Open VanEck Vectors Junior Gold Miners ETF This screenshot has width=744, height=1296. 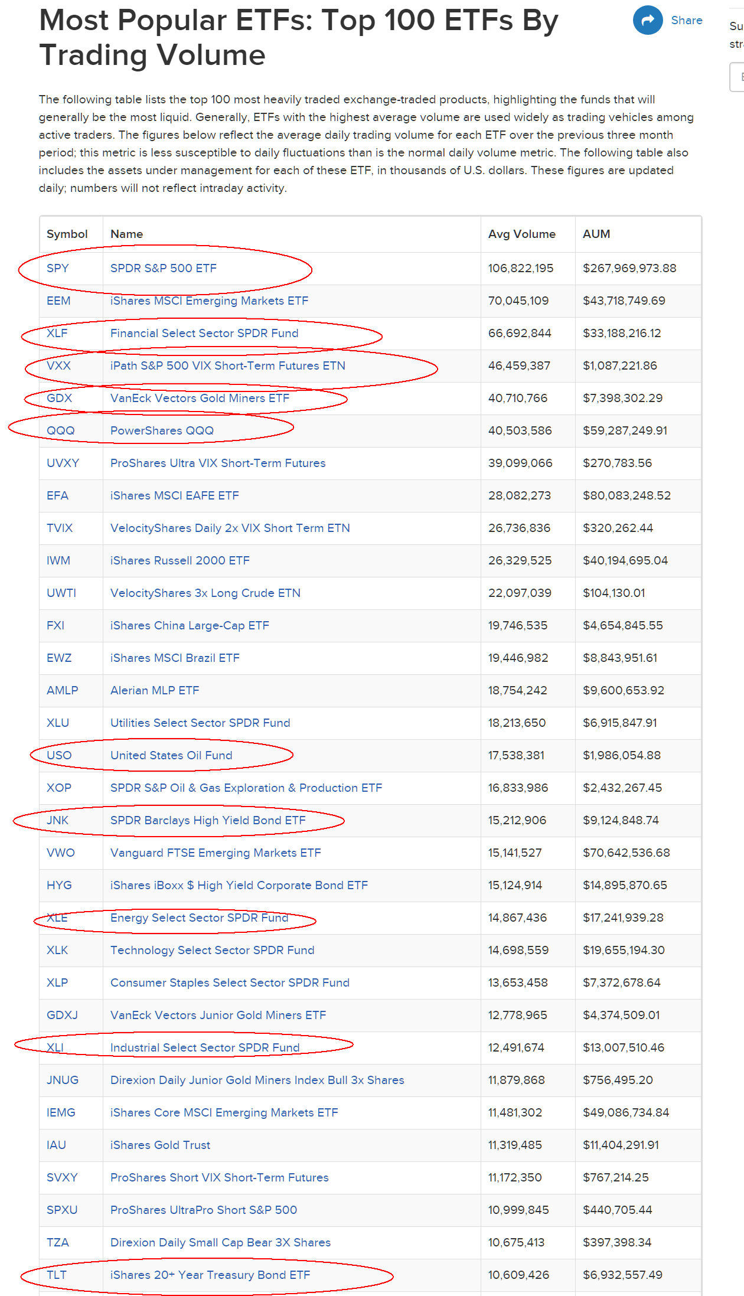(218, 1015)
